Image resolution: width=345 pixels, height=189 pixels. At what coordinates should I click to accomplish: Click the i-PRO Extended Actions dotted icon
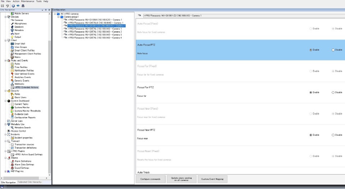pyautogui.click(x=12, y=87)
